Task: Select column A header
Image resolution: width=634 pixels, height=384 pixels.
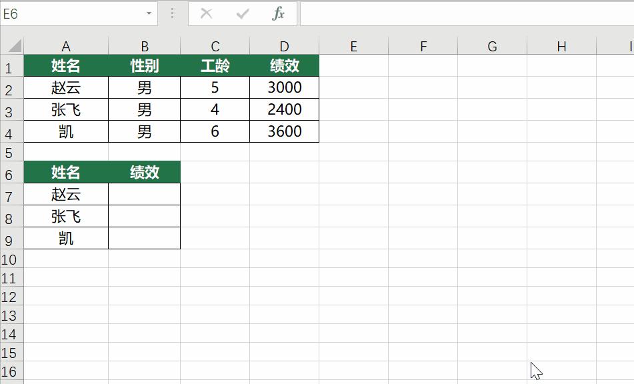Action: (x=66, y=46)
